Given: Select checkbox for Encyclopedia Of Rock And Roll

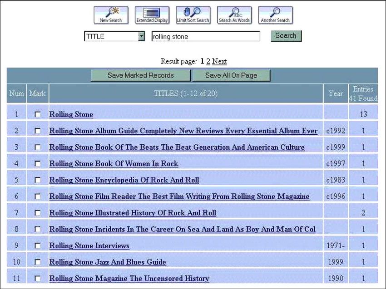Looking at the screenshot, I should 38,180.
